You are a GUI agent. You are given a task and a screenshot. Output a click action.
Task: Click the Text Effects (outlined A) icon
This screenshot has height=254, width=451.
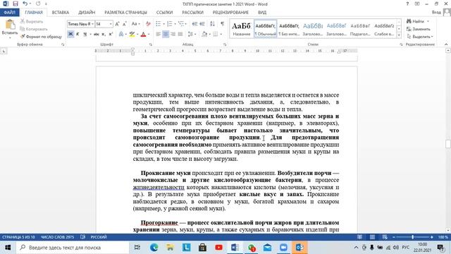click(x=121, y=35)
